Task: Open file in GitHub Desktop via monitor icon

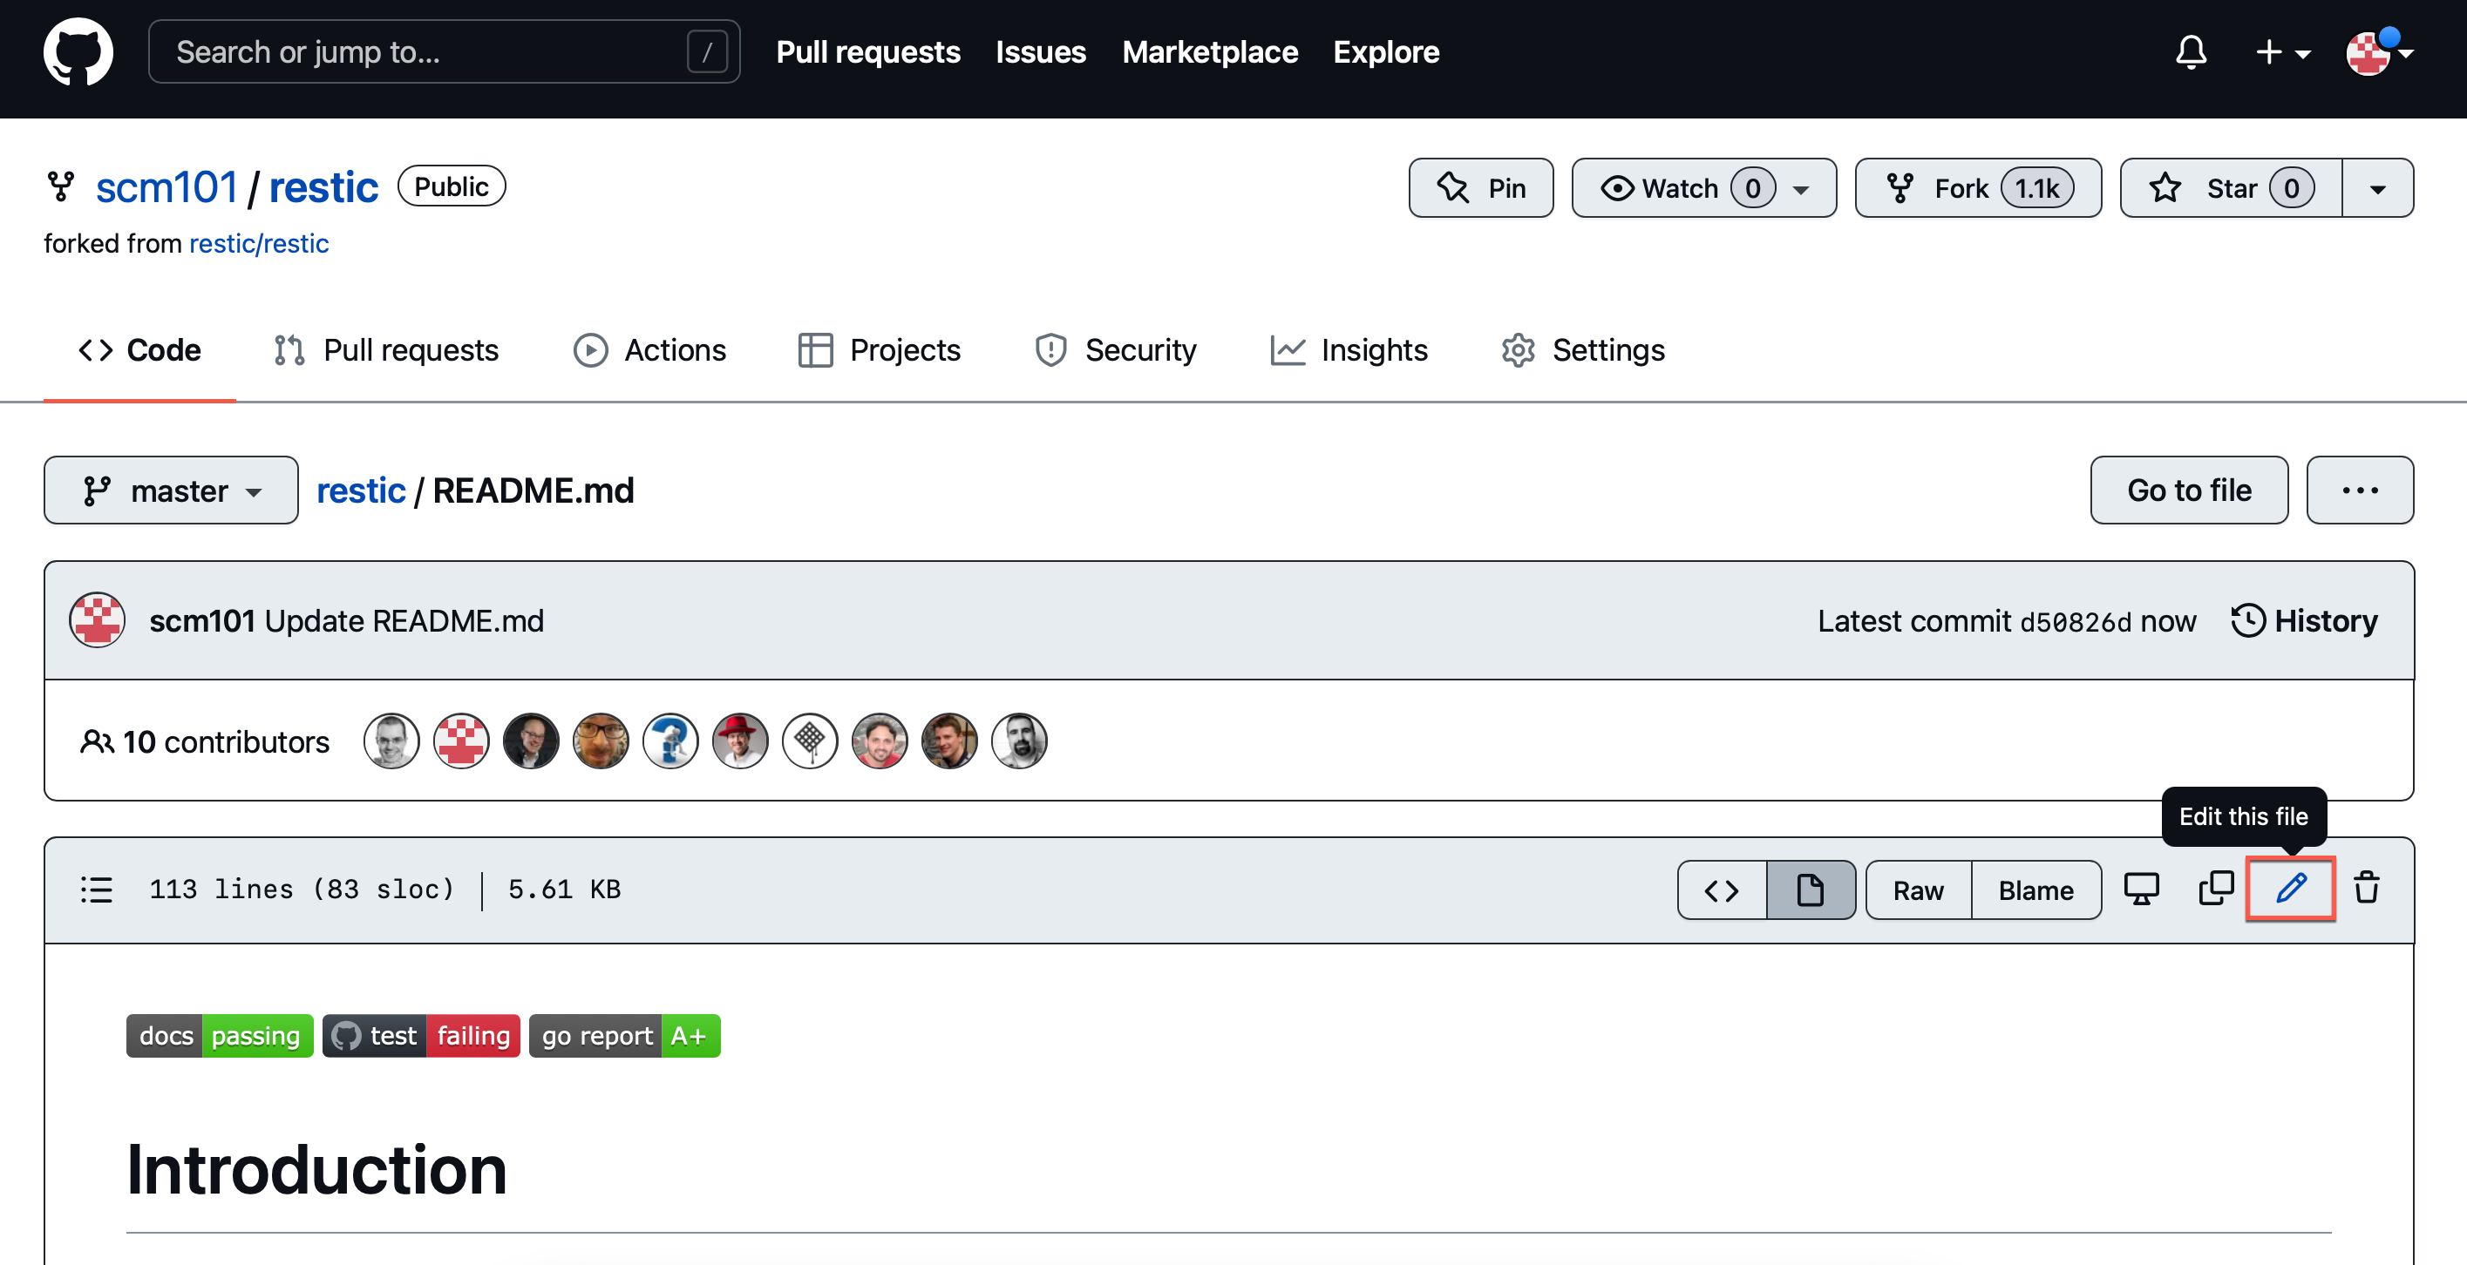Action: click(2141, 889)
